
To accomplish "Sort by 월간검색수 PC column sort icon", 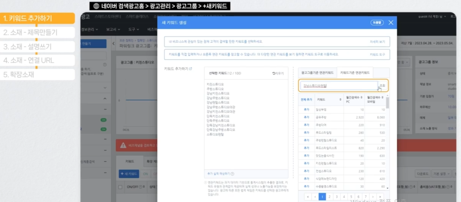I will (361, 97).
